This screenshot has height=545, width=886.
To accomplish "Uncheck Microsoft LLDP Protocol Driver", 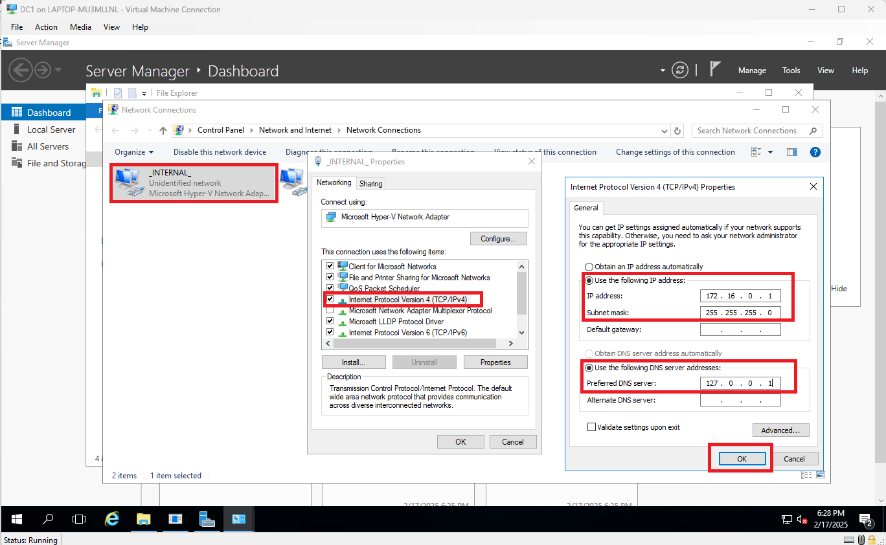I will (330, 321).
